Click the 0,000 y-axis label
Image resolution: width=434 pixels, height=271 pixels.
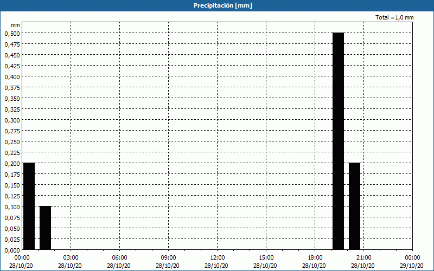(12, 250)
